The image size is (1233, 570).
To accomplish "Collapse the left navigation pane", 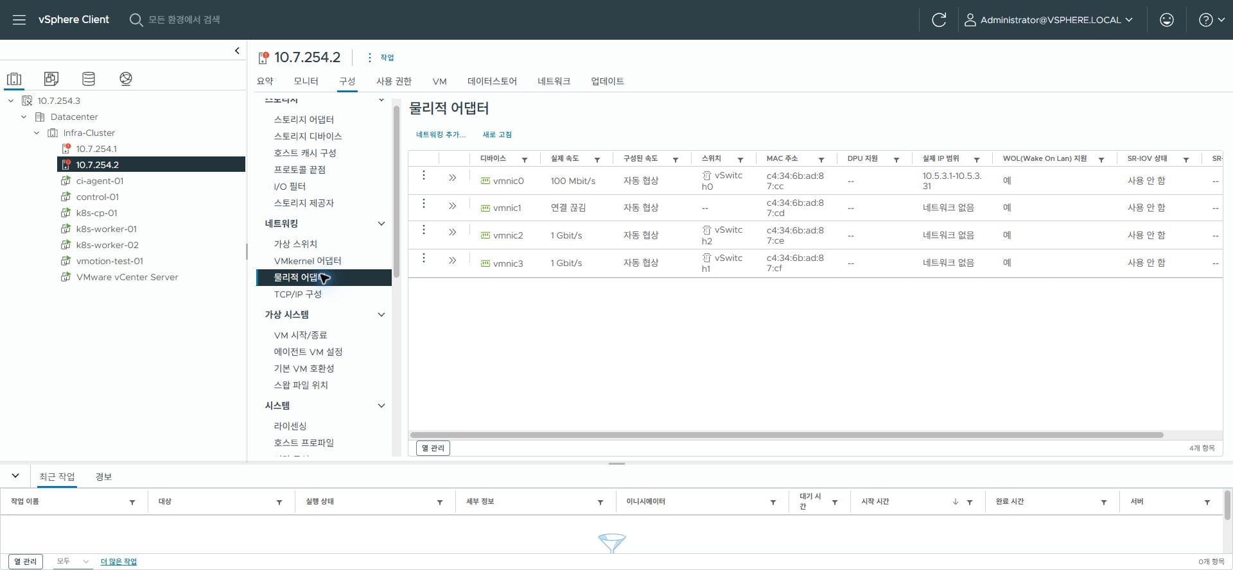I will 237,51.
